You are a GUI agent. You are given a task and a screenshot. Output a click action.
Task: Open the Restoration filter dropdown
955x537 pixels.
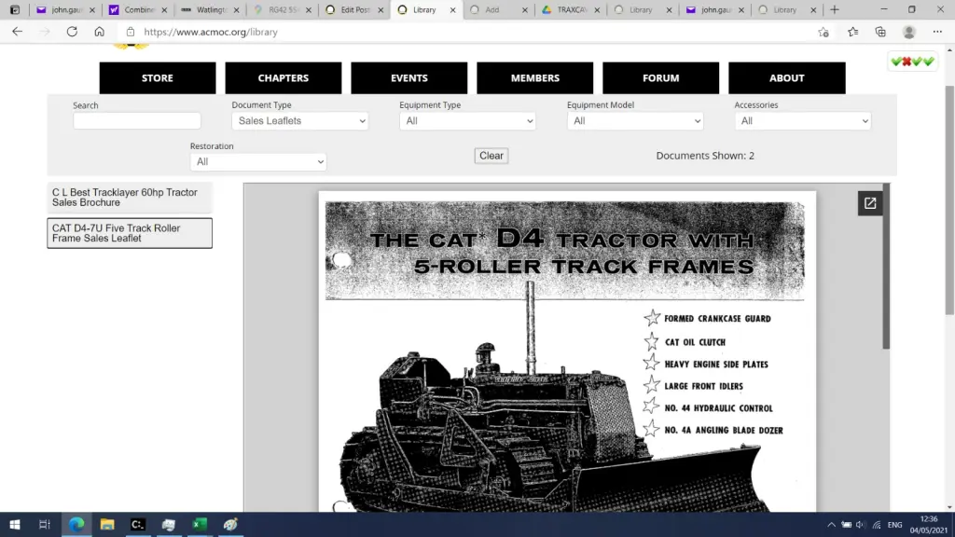tap(258, 162)
